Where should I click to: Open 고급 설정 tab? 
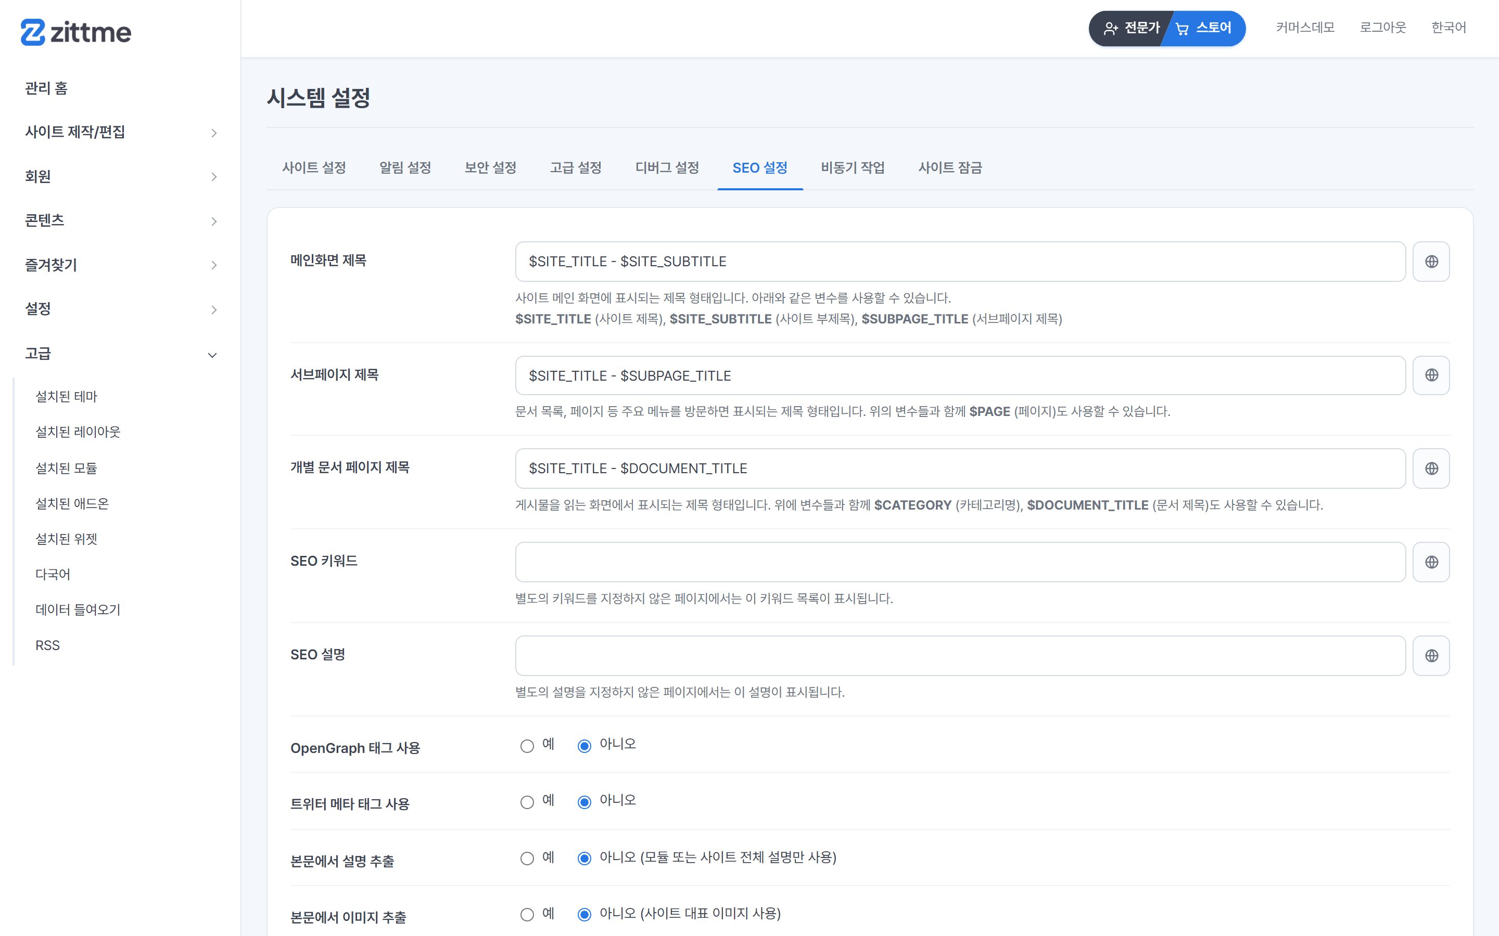click(x=576, y=168)
